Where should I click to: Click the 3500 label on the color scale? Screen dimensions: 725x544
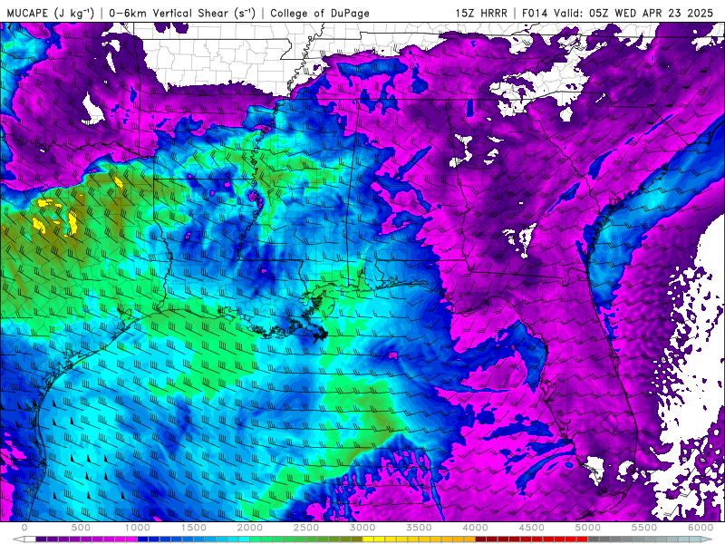coord(420,528)
